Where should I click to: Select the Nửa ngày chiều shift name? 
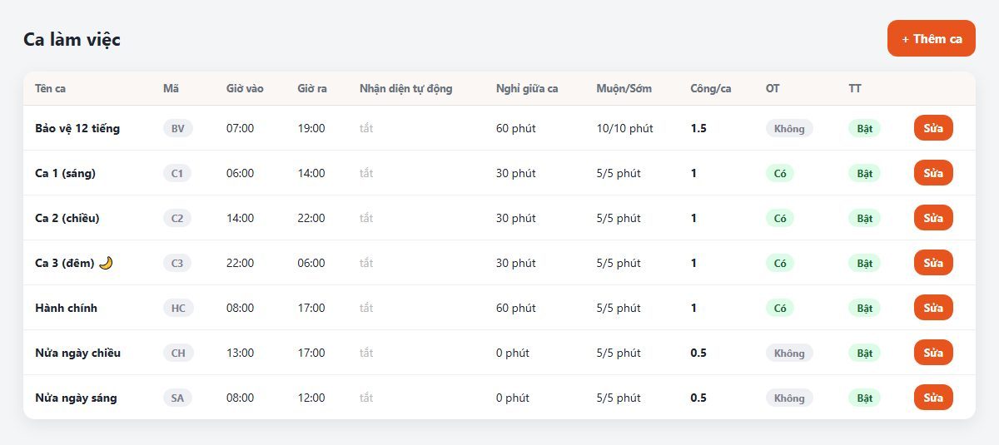coord(77,353)
